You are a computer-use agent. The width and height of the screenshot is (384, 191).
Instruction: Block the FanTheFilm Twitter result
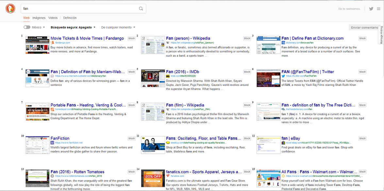[x=362, y=72]
